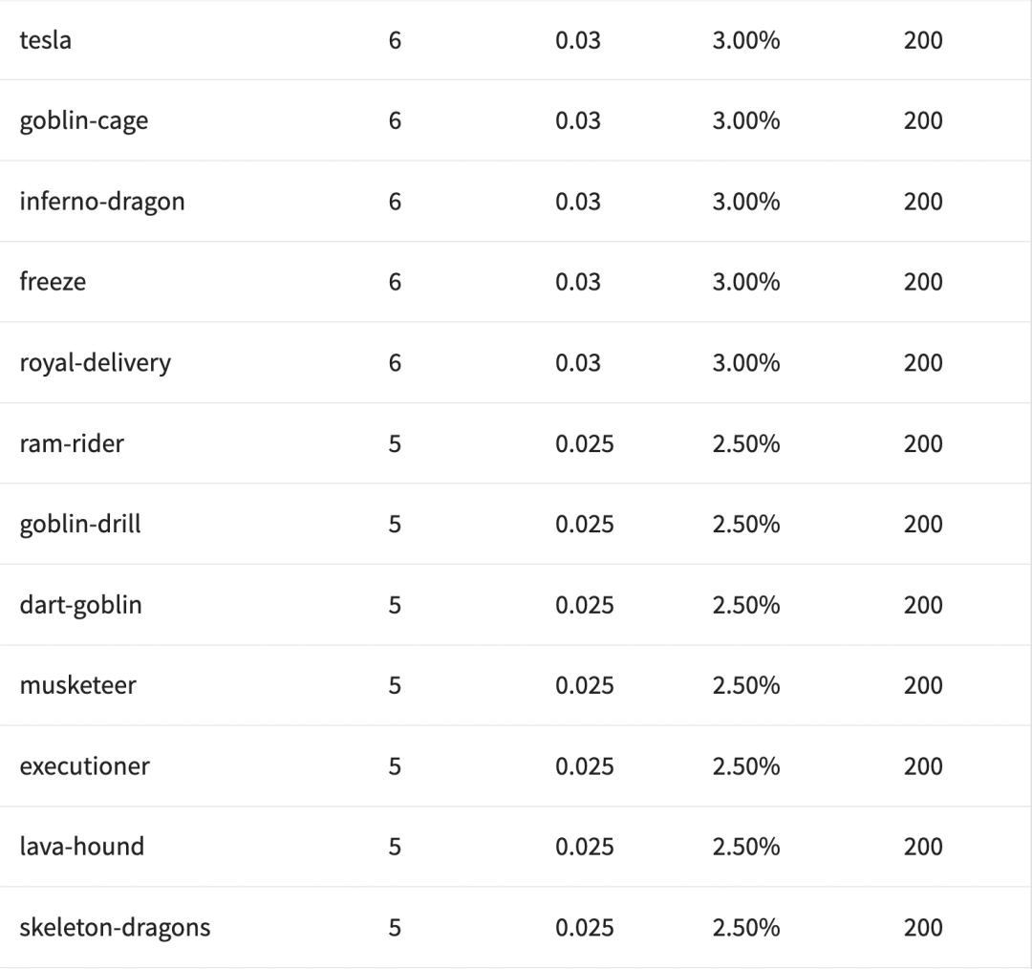Click the 2.50% value for lava-hound

click(745, 847)
